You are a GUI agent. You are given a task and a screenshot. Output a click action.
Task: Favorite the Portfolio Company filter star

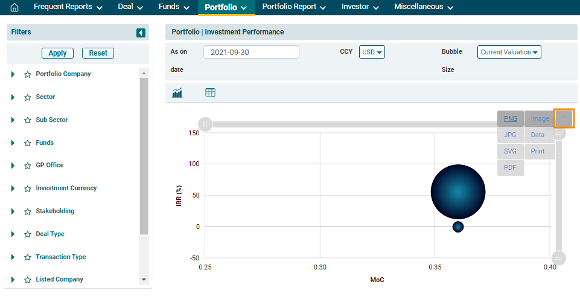[27, 75]
